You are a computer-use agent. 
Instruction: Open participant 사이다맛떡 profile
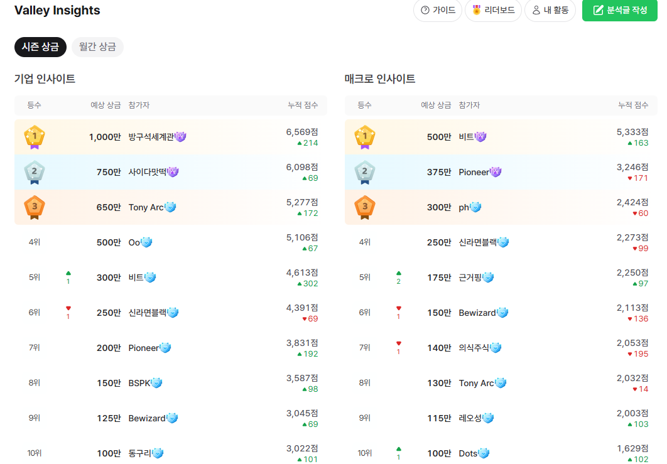click(x=147, y=172)
